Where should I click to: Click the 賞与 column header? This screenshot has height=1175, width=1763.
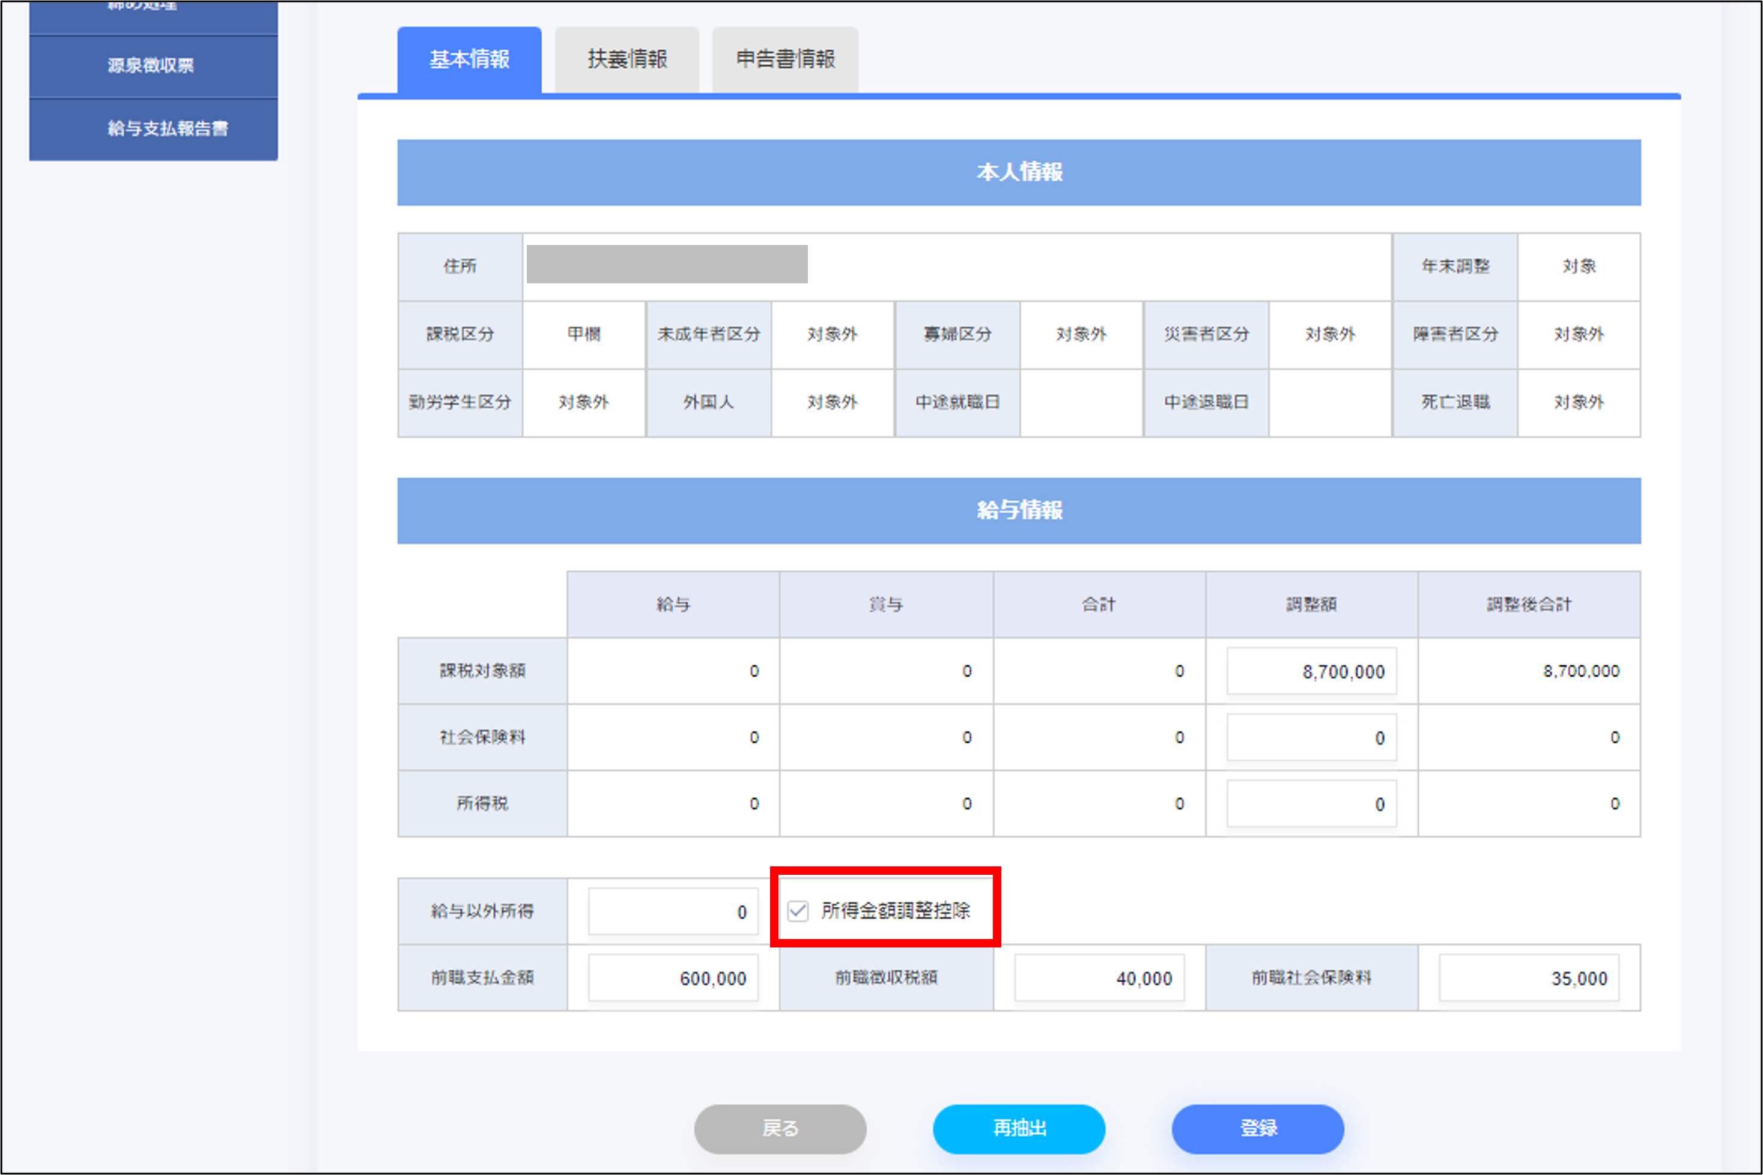point(886,605)
